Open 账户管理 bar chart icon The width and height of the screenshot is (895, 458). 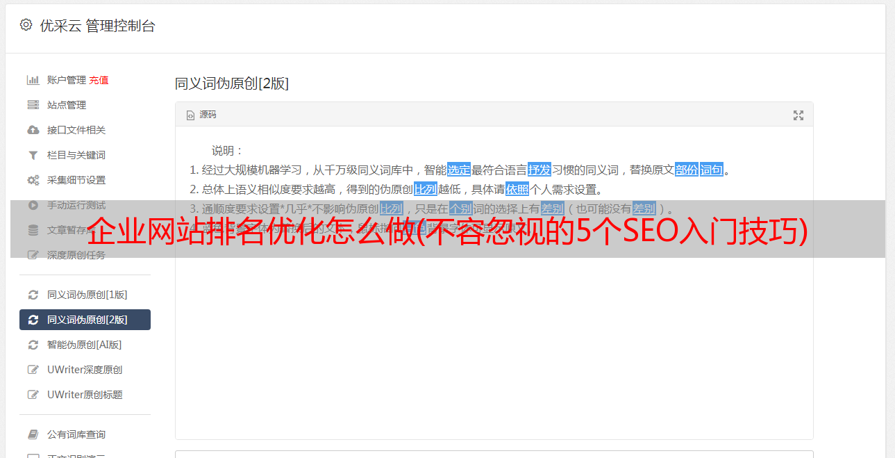tap(33, 80)
